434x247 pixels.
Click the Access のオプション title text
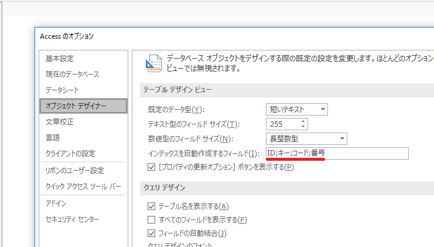coord(67,36)
